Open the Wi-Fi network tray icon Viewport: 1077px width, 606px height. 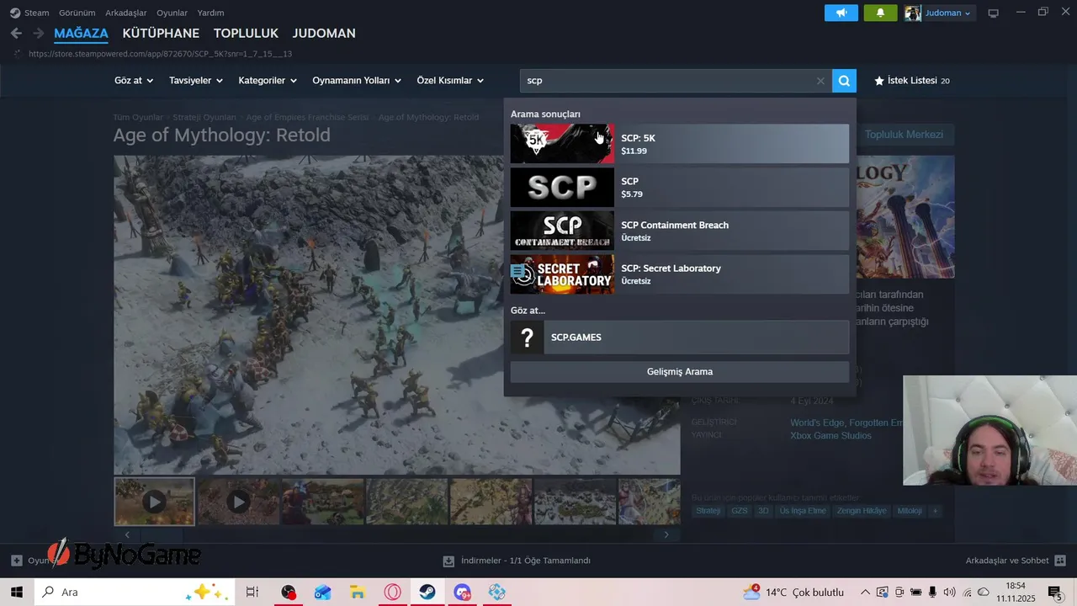tap(967, 593)
